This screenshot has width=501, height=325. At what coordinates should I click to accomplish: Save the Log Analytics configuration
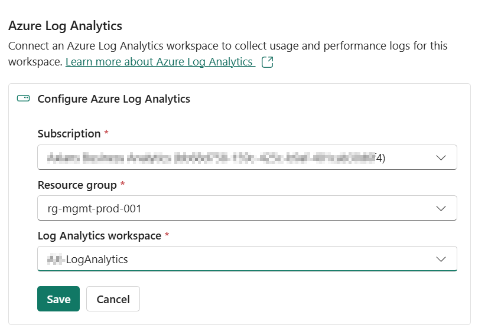(58, 299)
